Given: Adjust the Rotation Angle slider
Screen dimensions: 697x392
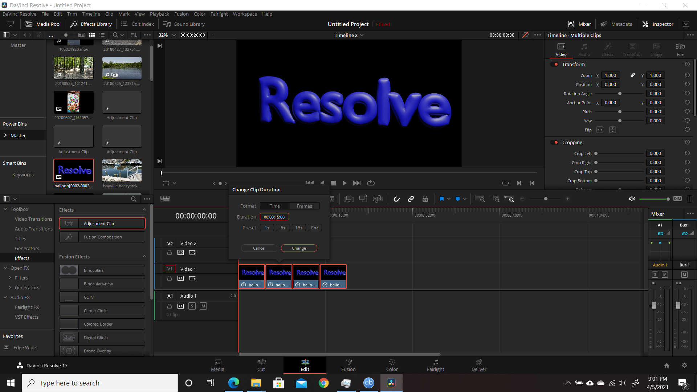Looking at the screenshot, I should point(620,94).
